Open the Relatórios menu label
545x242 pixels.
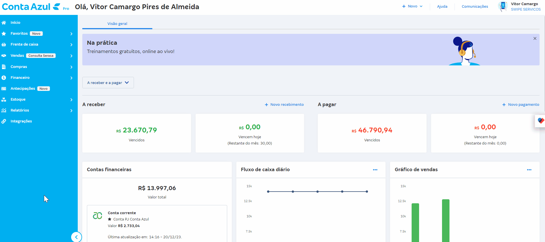coord(20,110)
